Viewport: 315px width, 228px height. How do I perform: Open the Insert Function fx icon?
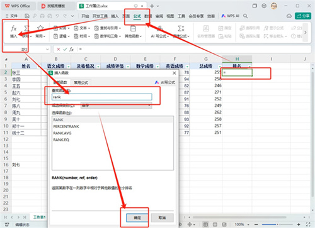(14, 28)
